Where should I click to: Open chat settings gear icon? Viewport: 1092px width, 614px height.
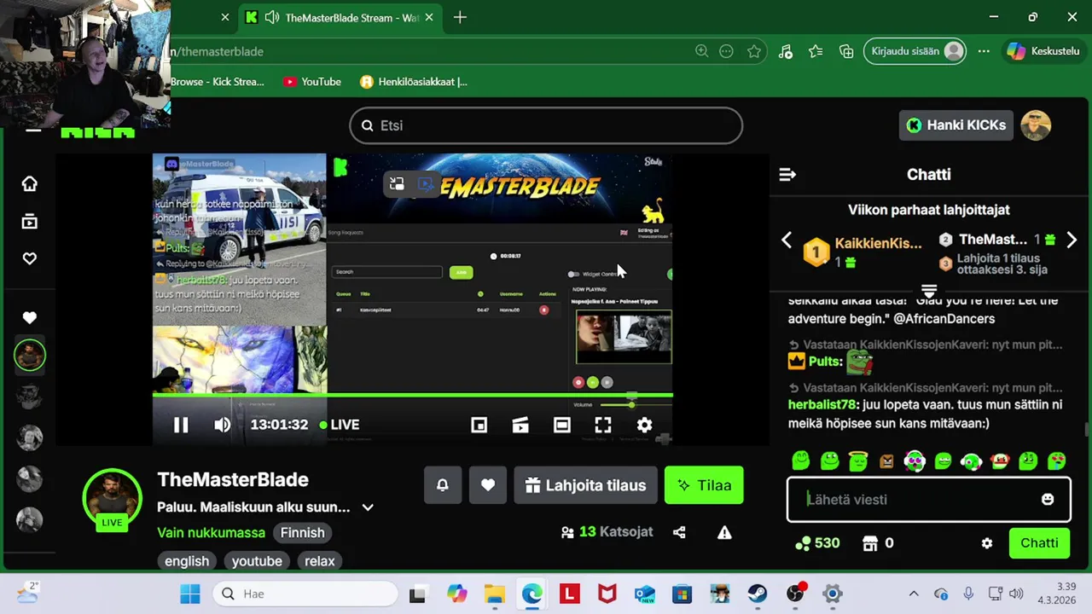[987, 543]
